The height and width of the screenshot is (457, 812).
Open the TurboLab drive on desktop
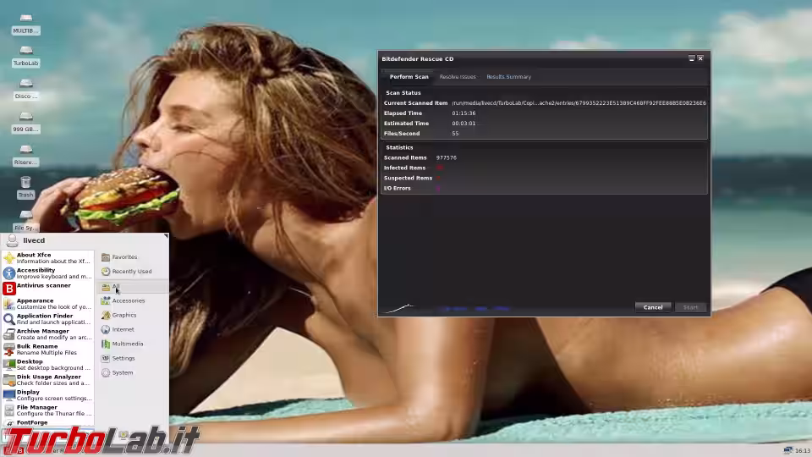coord(25,54)
